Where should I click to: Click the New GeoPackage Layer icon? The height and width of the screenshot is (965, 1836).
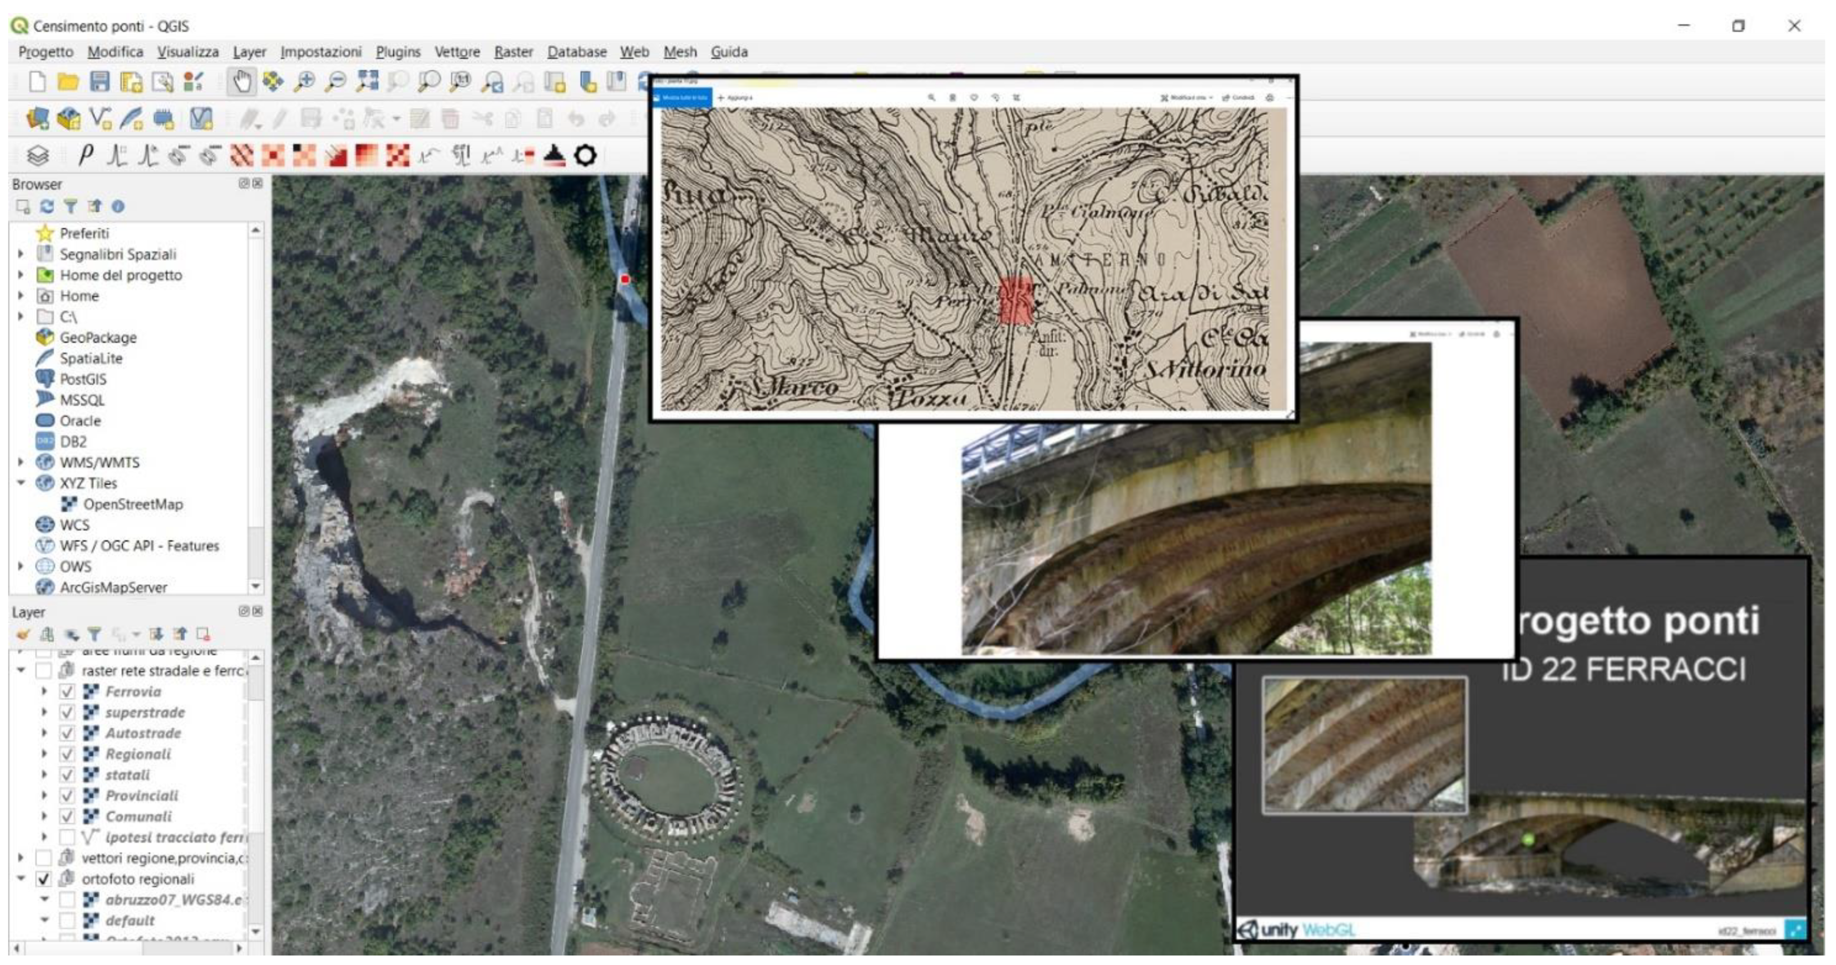[68, 119]
